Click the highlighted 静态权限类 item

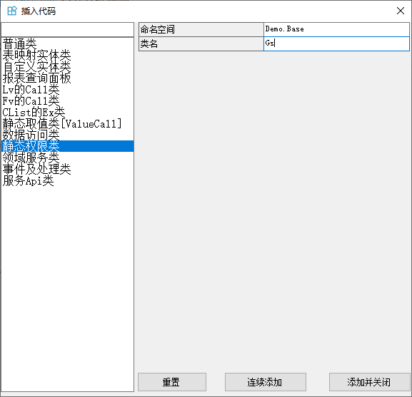[x=68, y=146]
